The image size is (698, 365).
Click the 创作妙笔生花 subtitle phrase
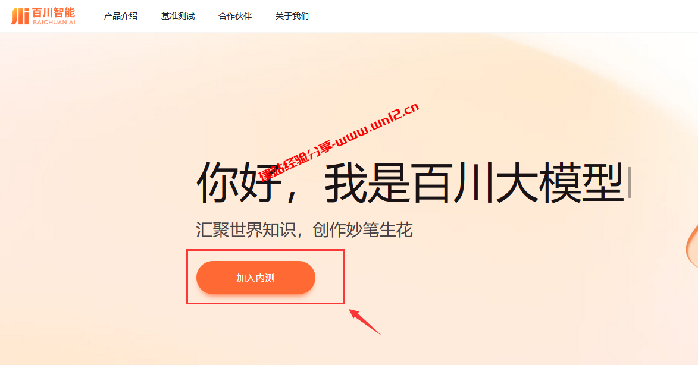click(x=363, y=230)
